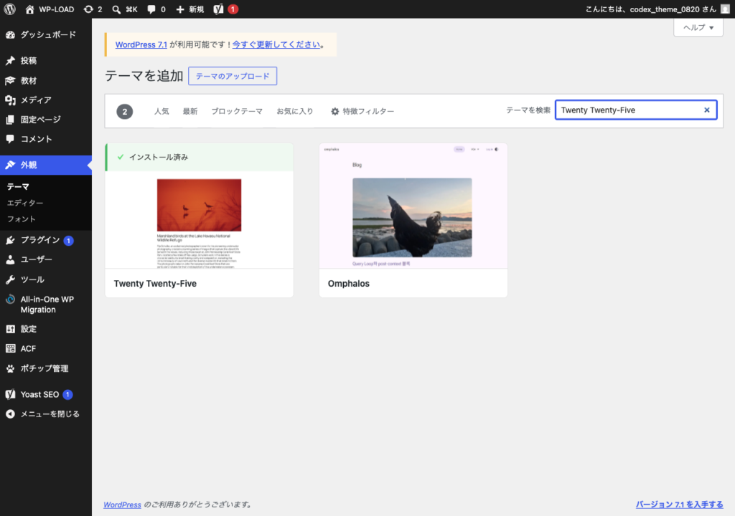
Task: Clear the search with X icon
Action: [707, 110]
